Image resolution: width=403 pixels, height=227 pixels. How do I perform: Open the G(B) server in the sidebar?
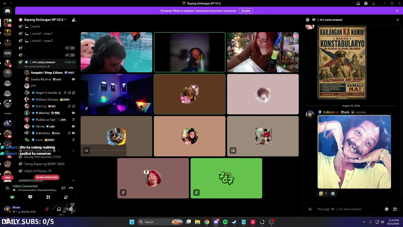[x=8, y=53]
